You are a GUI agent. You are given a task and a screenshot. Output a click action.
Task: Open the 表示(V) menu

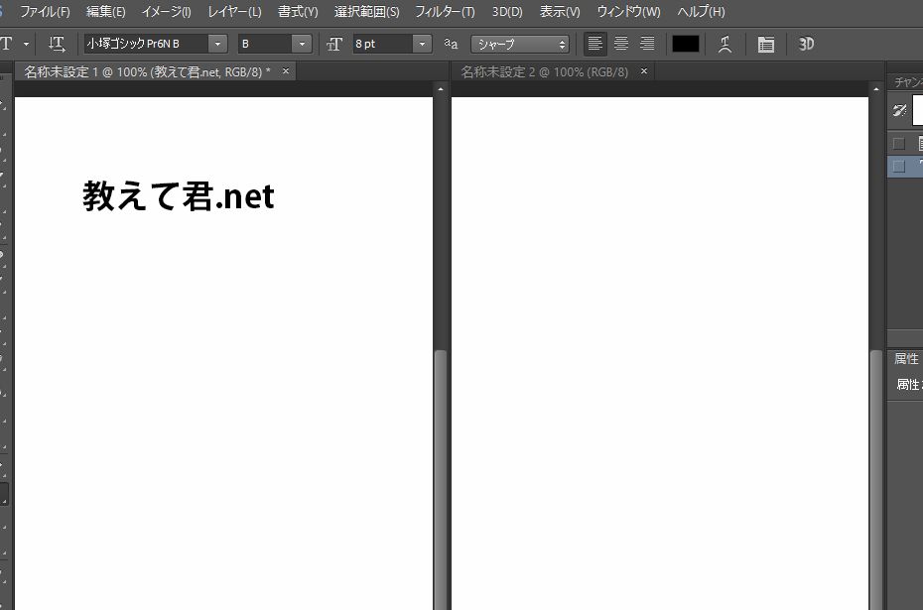tap(559, 12)
